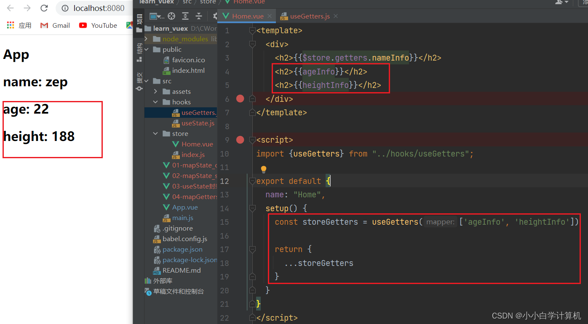Collapse the template fold marker on line 1
Image resolution: width=588 pixels, height=324 pixels.
coord(252,31)
